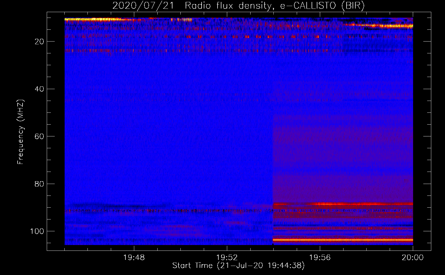Image resolution: width=445 pixels, height=275 pixels.
Task: Click the bright yellow strip at the top-left of the spectrogram
Action: pyautogui.click(x=95, y=19)
